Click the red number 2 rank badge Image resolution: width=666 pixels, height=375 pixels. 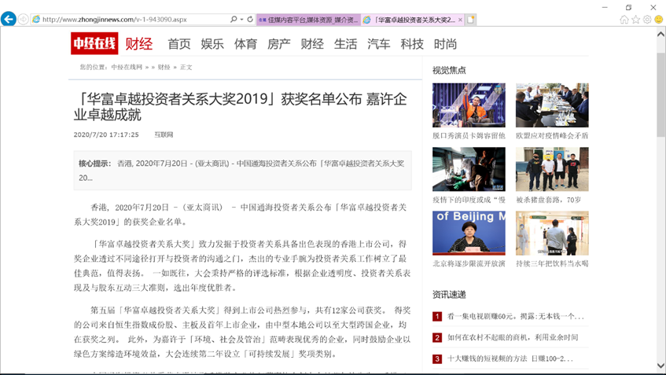tap(437, 337)
